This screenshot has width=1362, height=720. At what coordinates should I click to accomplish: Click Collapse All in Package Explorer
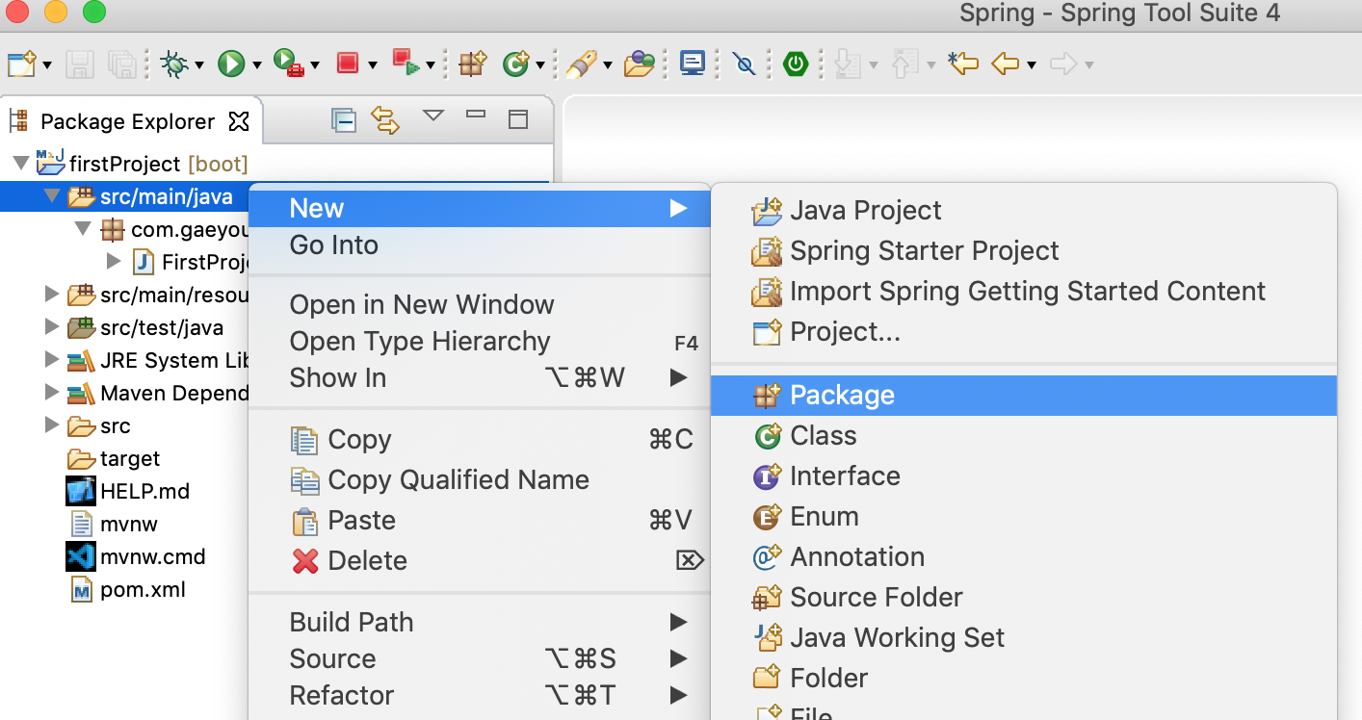[344, 120]
